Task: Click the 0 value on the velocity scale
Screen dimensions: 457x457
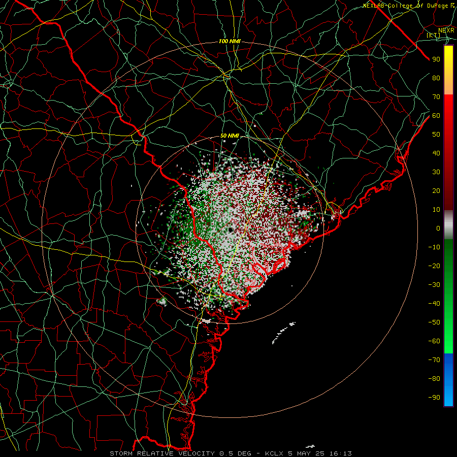Action: (438, 228)
